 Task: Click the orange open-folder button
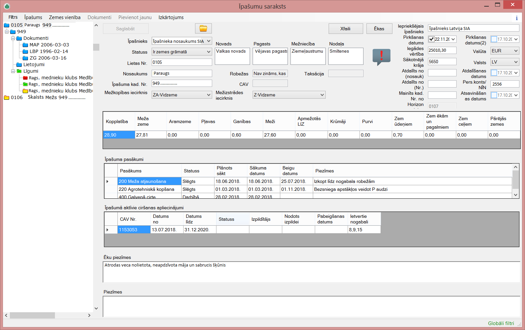pyautogui.click(x=203, y=29)
